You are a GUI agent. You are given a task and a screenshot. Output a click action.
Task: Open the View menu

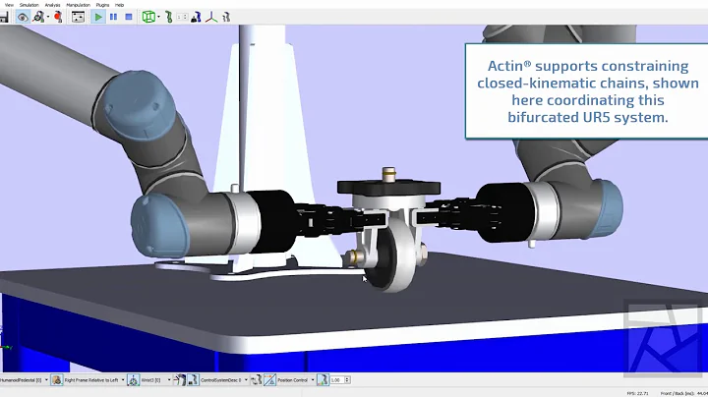(9, 5)
